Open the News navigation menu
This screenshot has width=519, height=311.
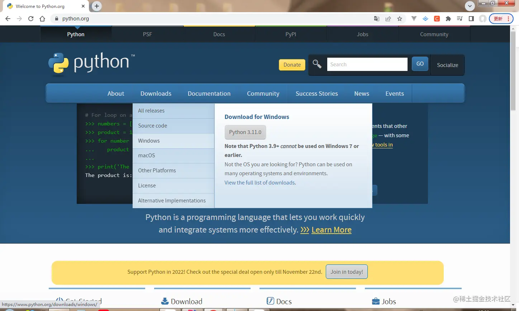pos(362,94)
